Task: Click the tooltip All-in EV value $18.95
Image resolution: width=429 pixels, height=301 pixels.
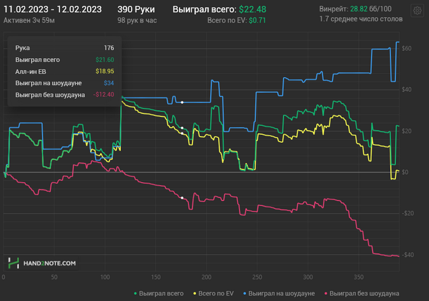Action: pos(105,72)
